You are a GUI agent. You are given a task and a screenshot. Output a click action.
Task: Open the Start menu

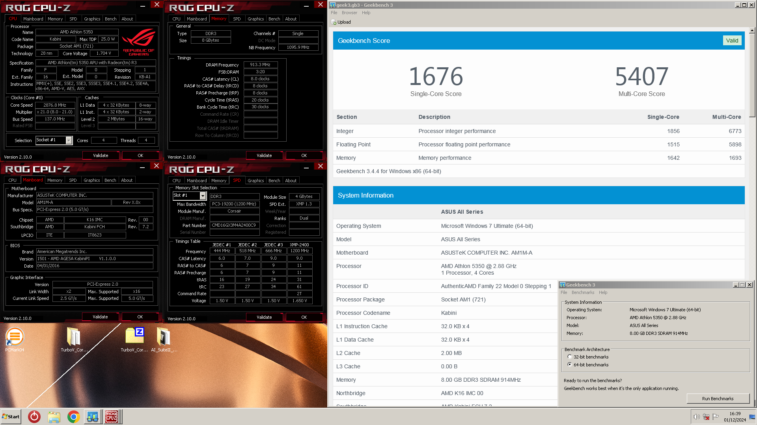(x=11, y=417)
